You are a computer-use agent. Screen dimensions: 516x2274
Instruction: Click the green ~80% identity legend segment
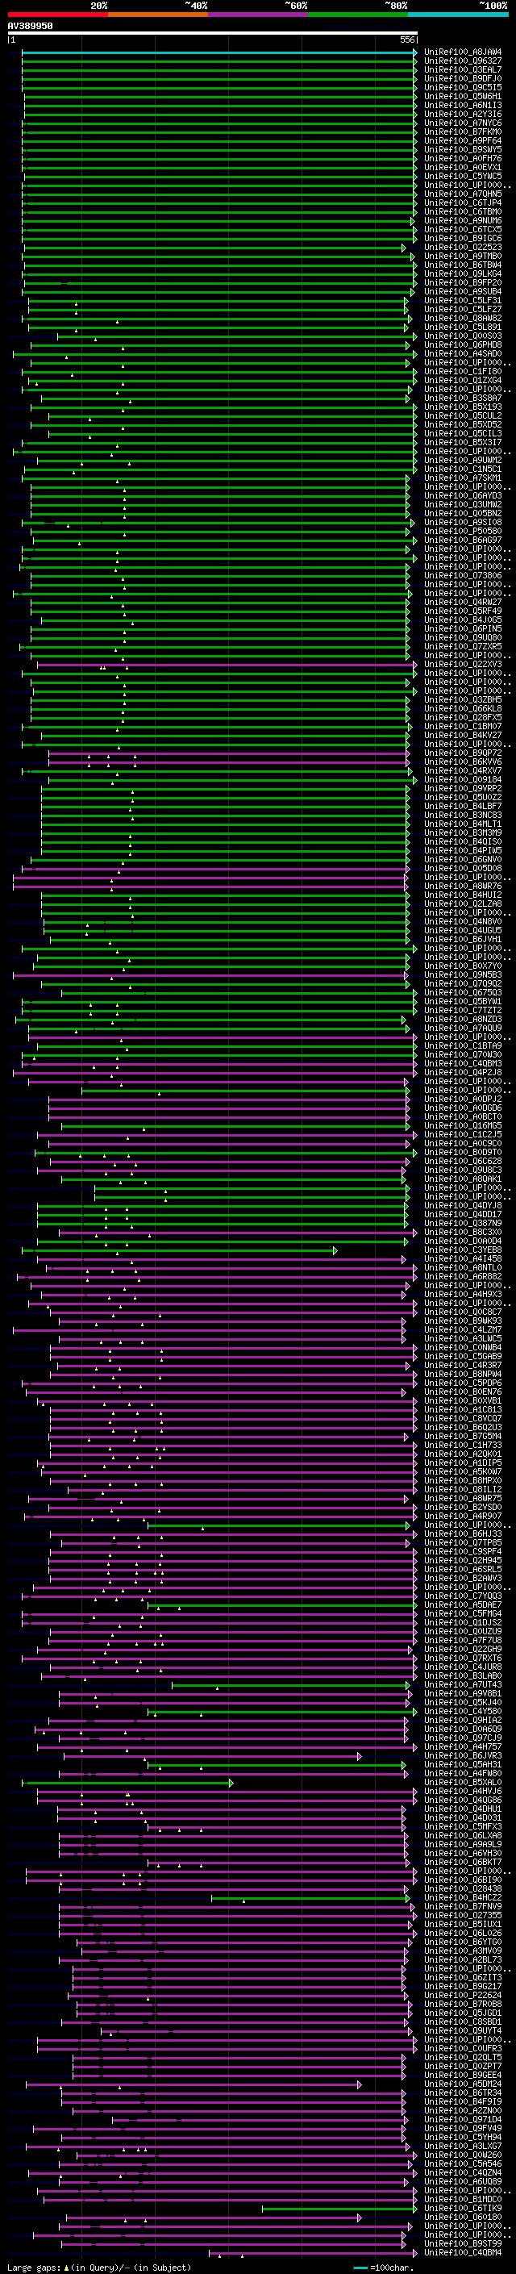[x=358, y=15]
